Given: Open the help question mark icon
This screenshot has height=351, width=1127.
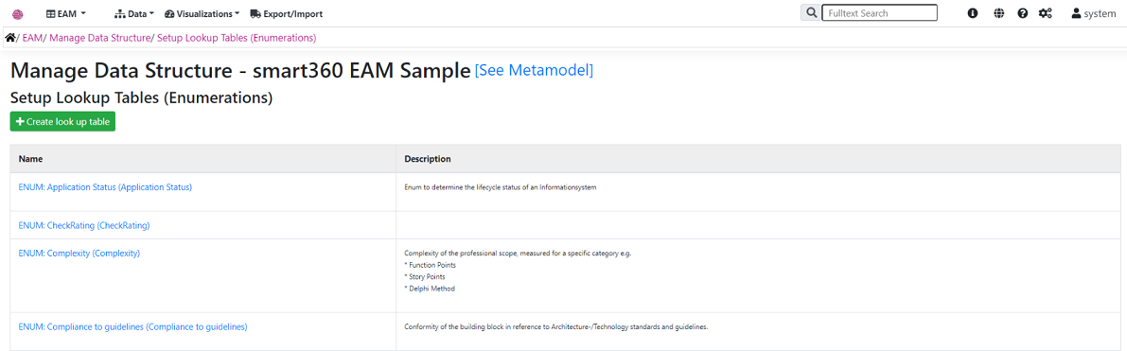Looking at the screenshot, I should tap(1023, 13).
